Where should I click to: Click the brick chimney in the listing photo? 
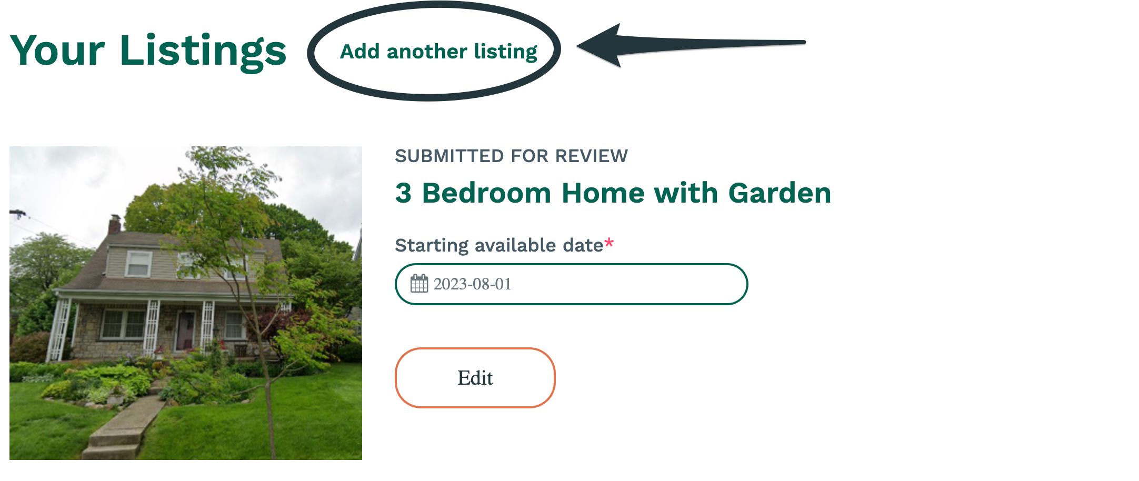pyautogui.click(x=114, y=225)
